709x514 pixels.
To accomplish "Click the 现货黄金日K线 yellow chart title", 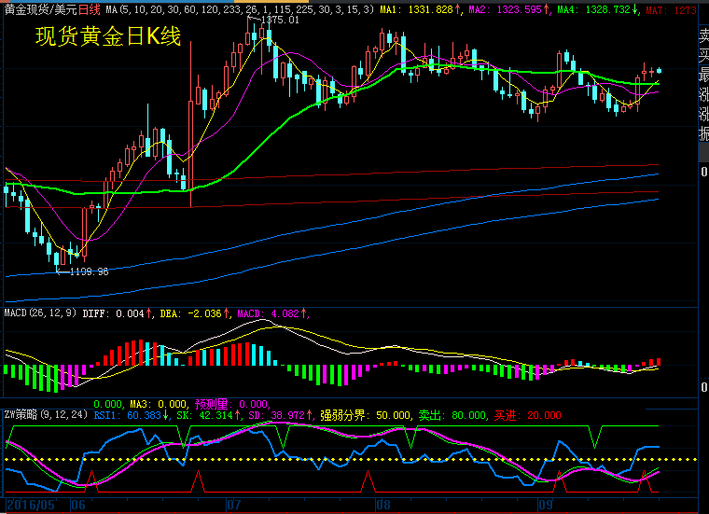I will (x=107, y=37).
